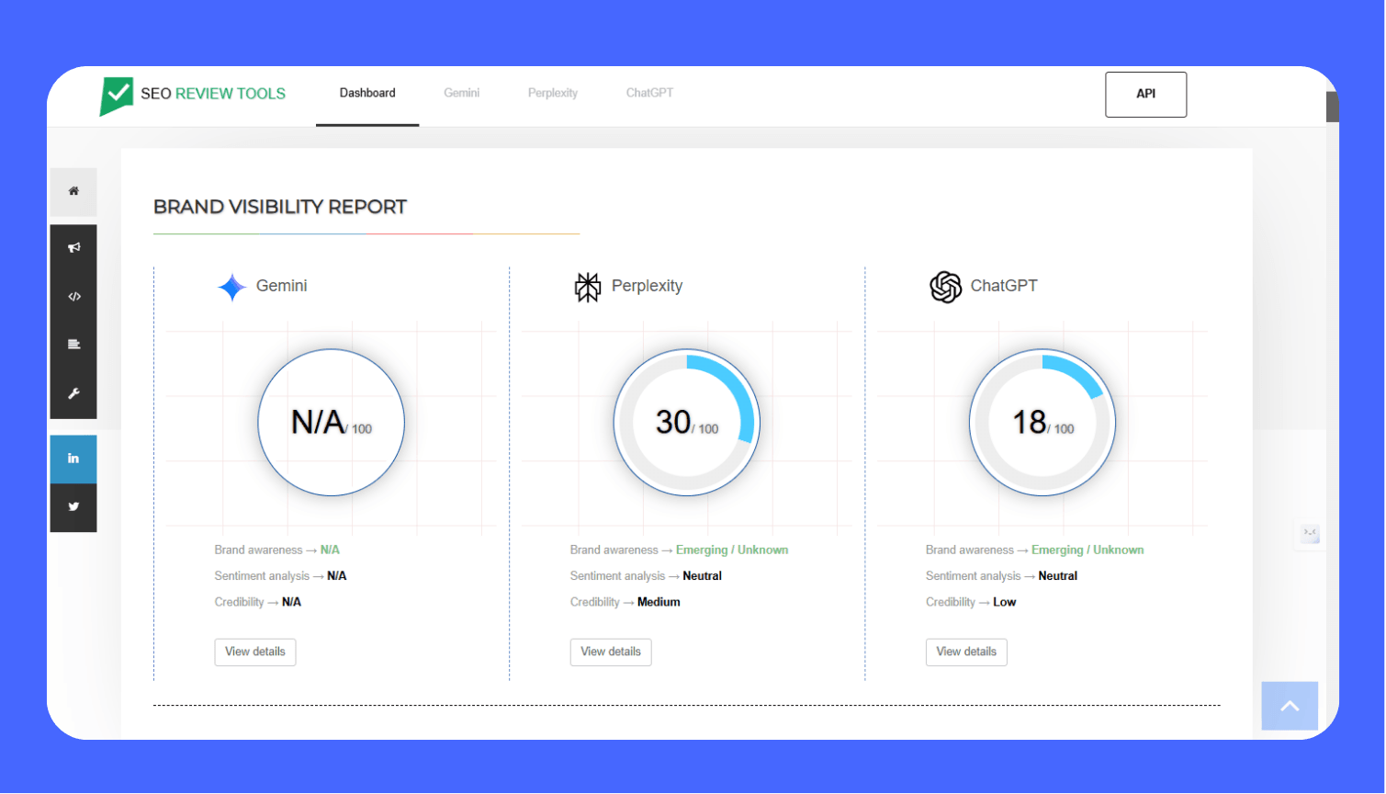Click the Brand Visibility Report heading
The height and width of the screenshot is (794, 1386).
(280, 207)
